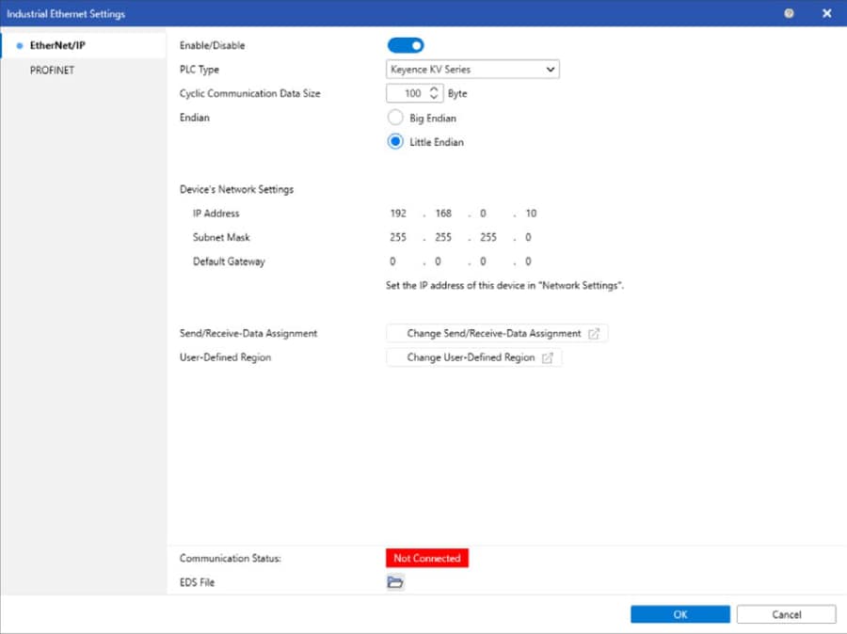Viewport: 847px width, 634px height.
Task: Click external-link icon on User-Defined Region
Action: pyautogui.click(x=548, y=358)
